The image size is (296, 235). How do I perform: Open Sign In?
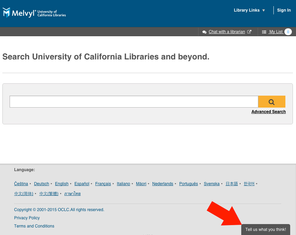click(x=284, y=10)
